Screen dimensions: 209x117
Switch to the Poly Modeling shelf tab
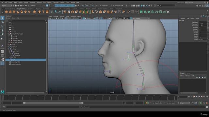(21, 9)
